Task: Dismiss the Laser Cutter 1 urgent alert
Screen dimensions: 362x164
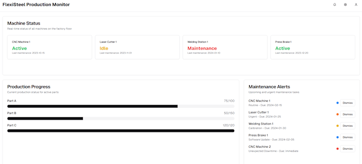Action: pyautogui.click(x=348, y=114)
